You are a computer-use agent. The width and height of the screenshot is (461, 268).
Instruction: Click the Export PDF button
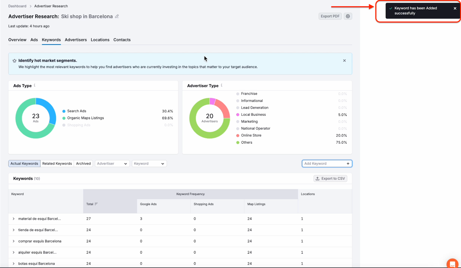pos(330,16)
